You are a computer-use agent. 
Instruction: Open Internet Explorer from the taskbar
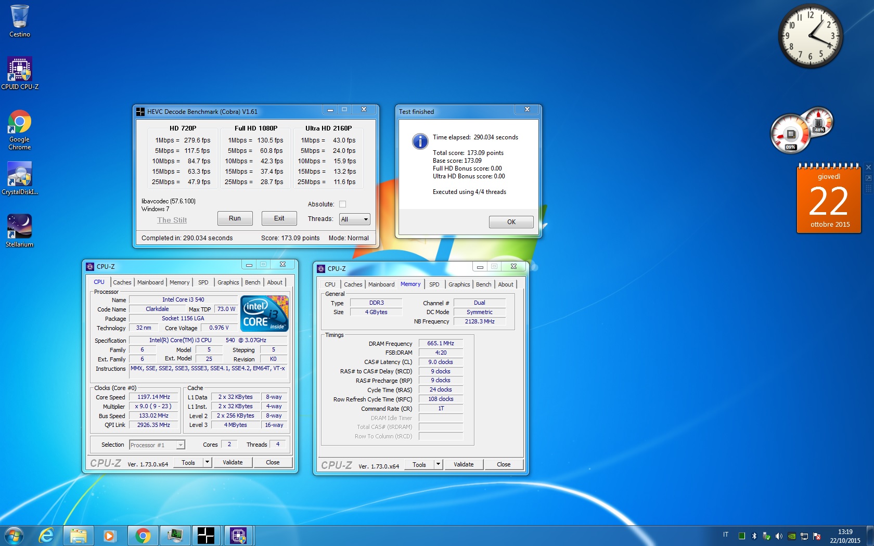47,536
